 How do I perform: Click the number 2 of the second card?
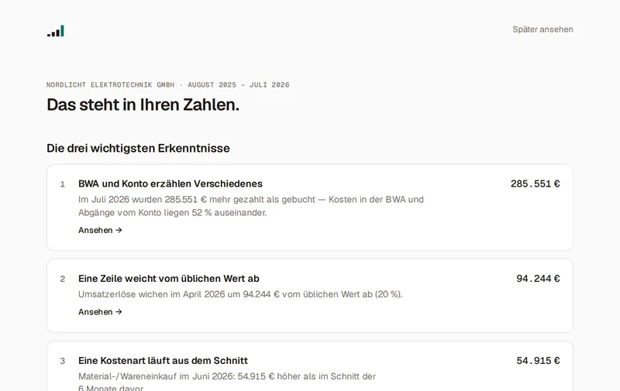(63, 279)
